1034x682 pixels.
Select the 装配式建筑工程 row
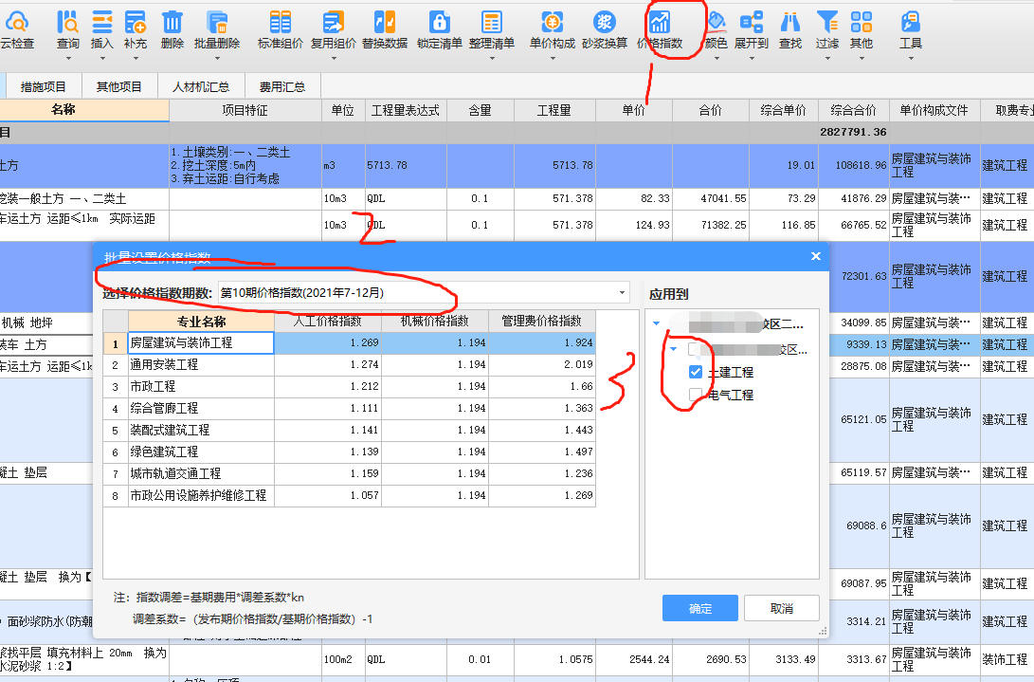click(x=350, y=430)
